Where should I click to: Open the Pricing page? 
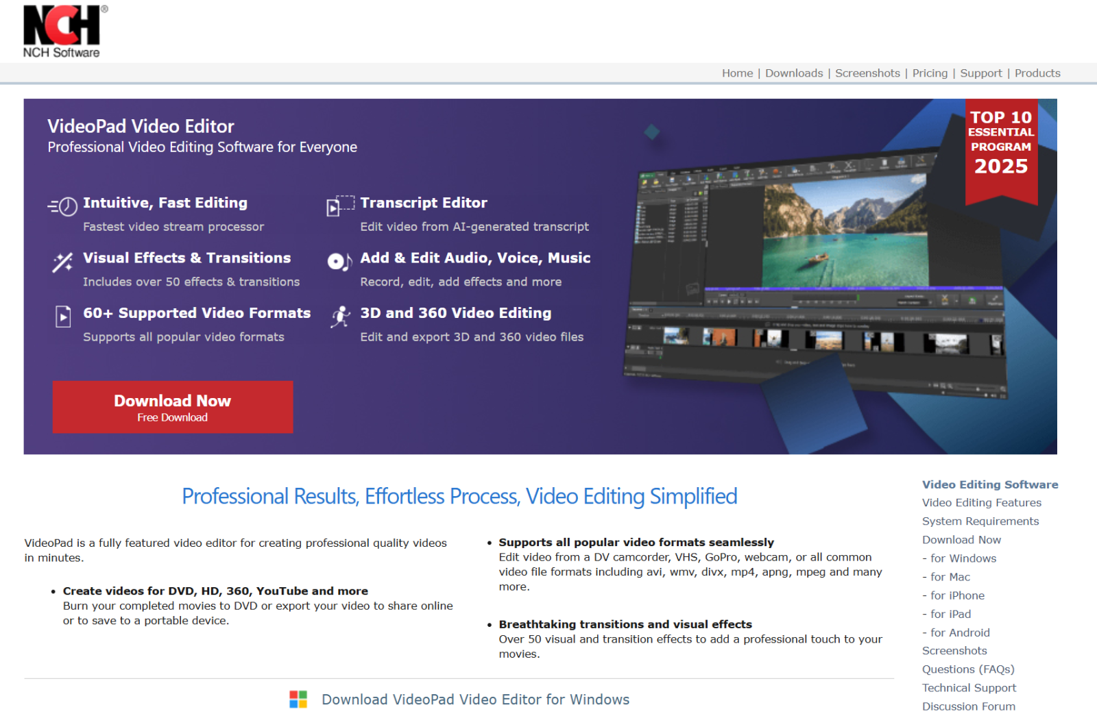930,73
